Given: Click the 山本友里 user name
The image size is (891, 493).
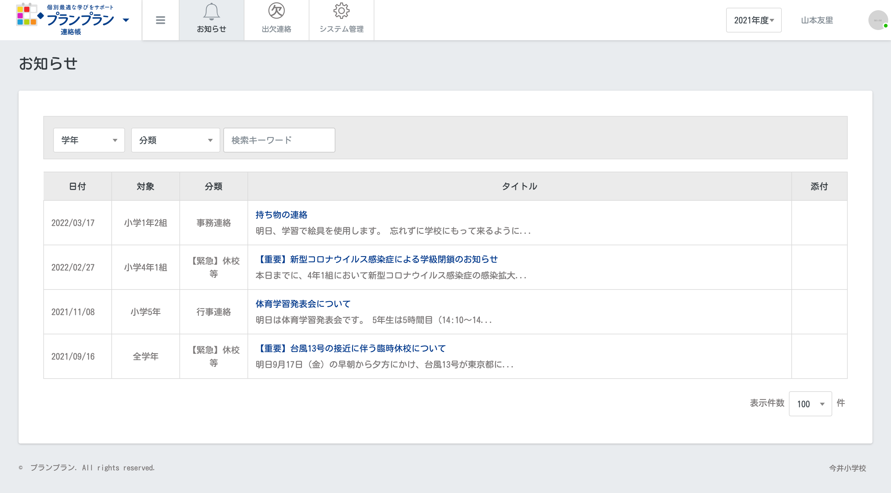Looking at the screenshot, I should click(x=817, y=20).
